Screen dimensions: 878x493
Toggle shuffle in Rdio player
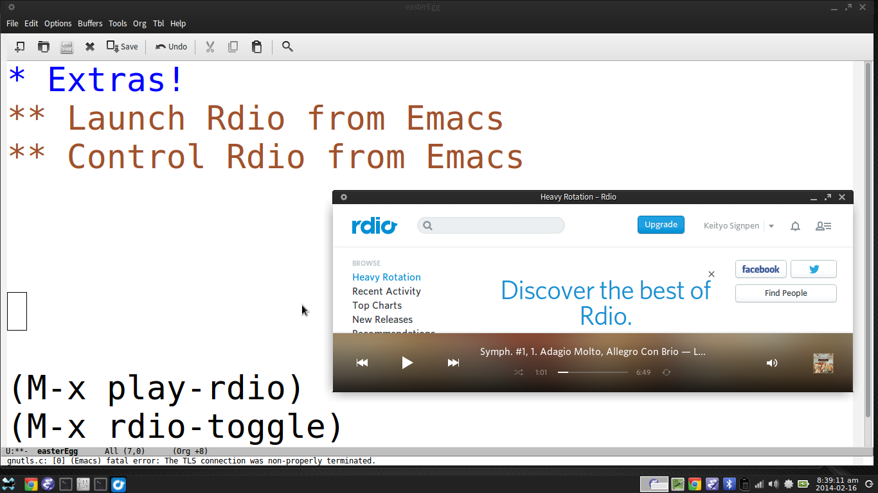coord(519,372)
